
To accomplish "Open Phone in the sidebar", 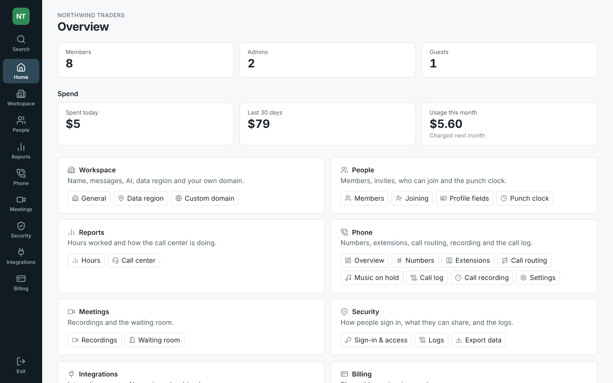I will click(21, 178).
